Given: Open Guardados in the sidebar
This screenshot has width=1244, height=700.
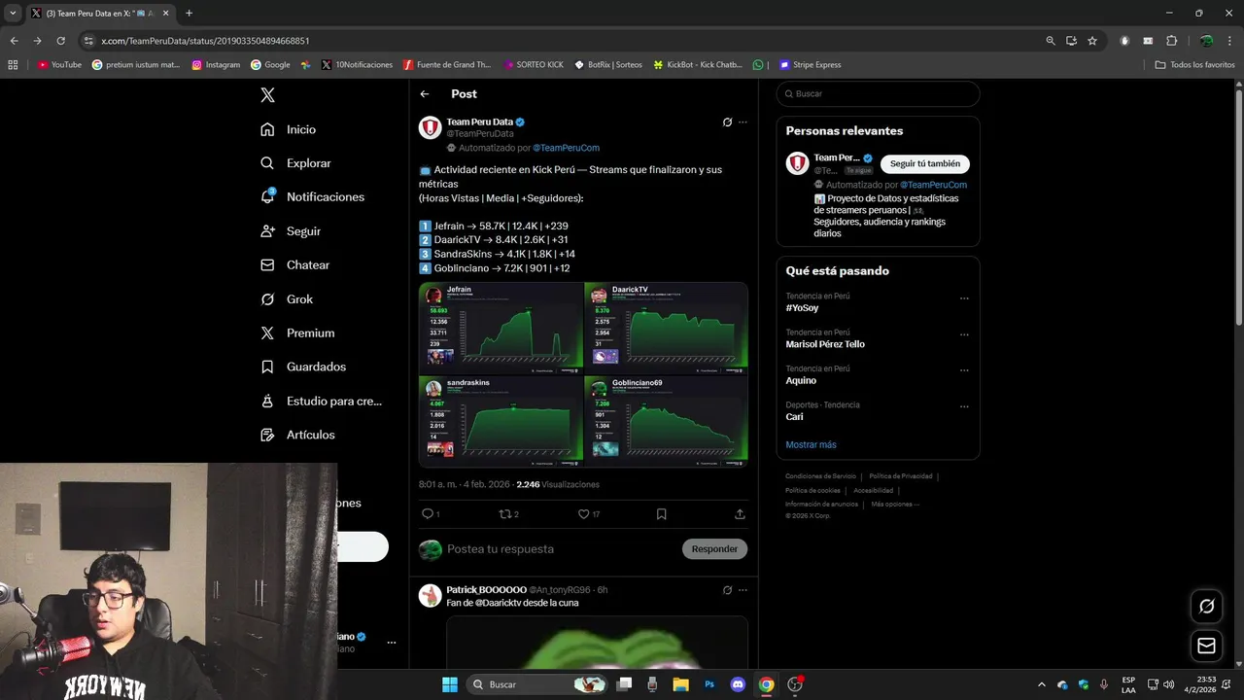Looking at the screenshot, I should (x=302, y=367).
